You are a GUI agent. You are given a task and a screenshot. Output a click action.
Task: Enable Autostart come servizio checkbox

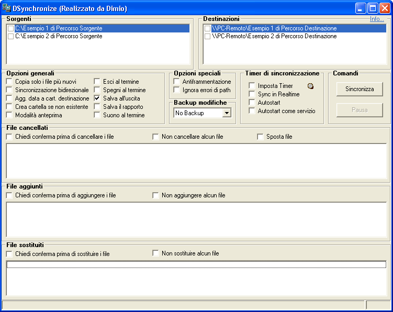252,111
